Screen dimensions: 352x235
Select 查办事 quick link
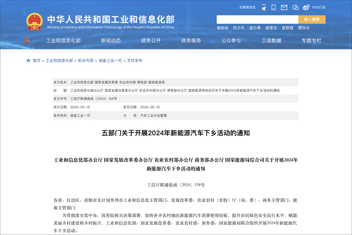click(255, 28)
